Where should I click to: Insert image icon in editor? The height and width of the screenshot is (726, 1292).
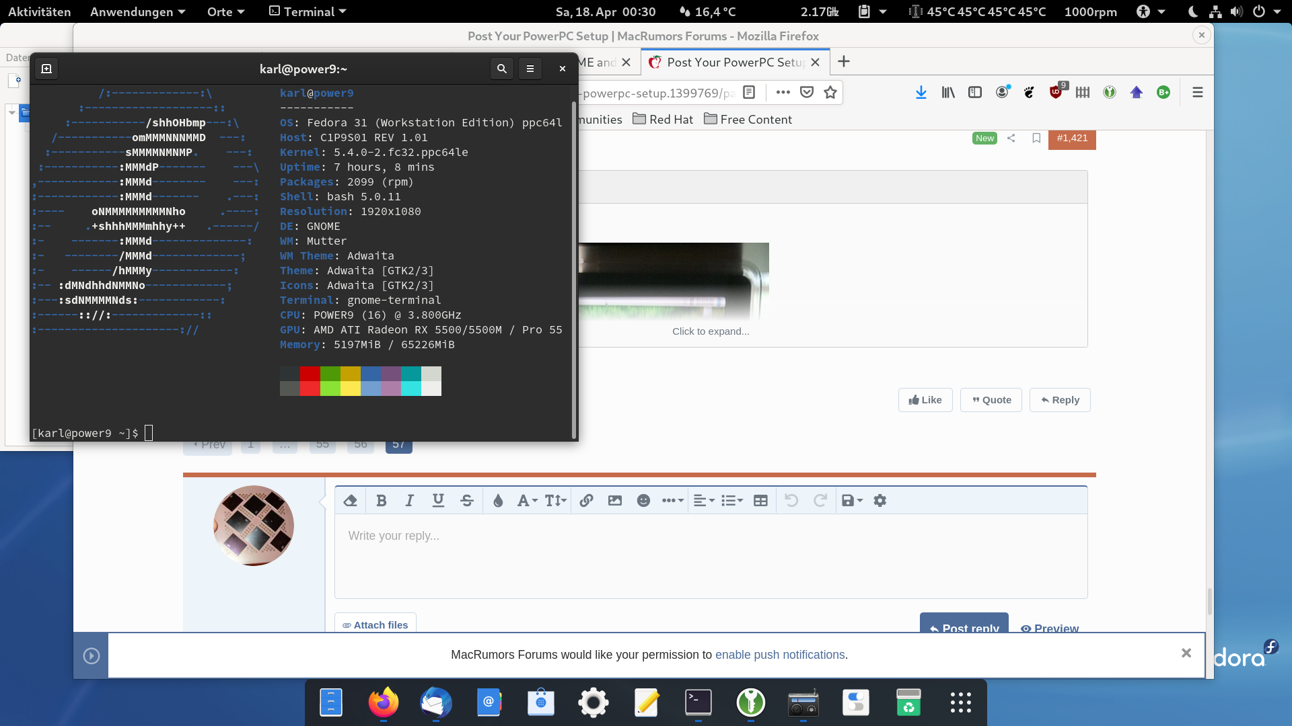coord(615,501)
